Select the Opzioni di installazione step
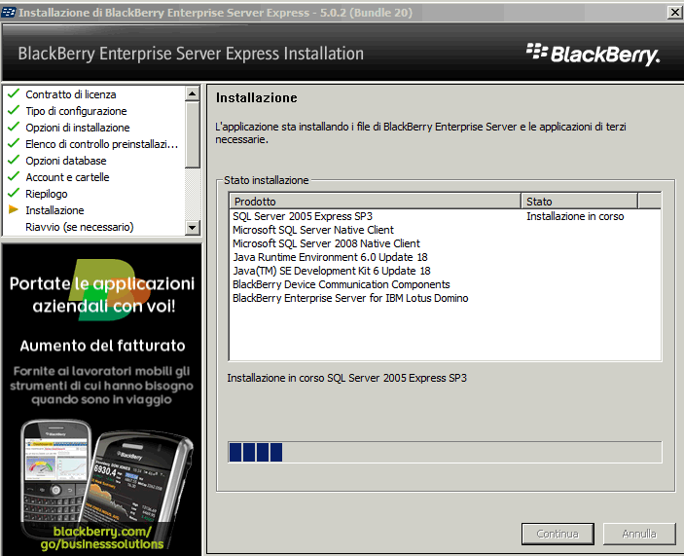Image resolution: width=684 pixels, height=556 pixels. [x=78, y=128]
